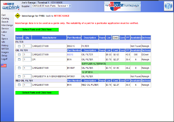Open the Help question mark icon
Screen dimensions: 174x122
point(168,6)
